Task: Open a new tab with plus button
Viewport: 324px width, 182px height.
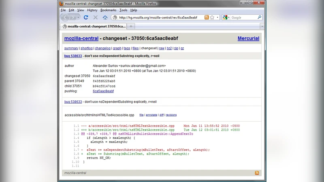Action: click(131, 26)
